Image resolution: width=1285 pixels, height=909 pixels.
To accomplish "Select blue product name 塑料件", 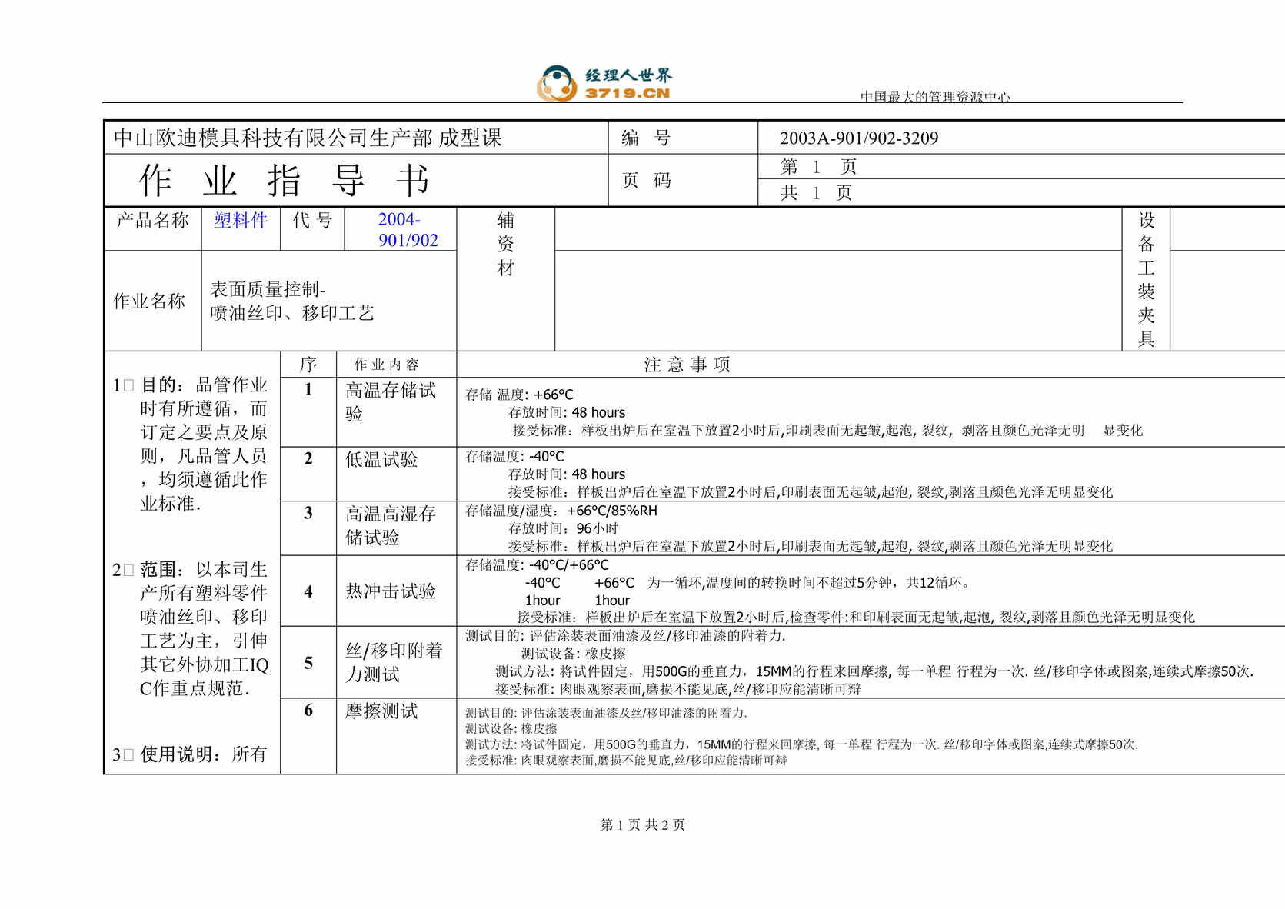I will (241, 220).
